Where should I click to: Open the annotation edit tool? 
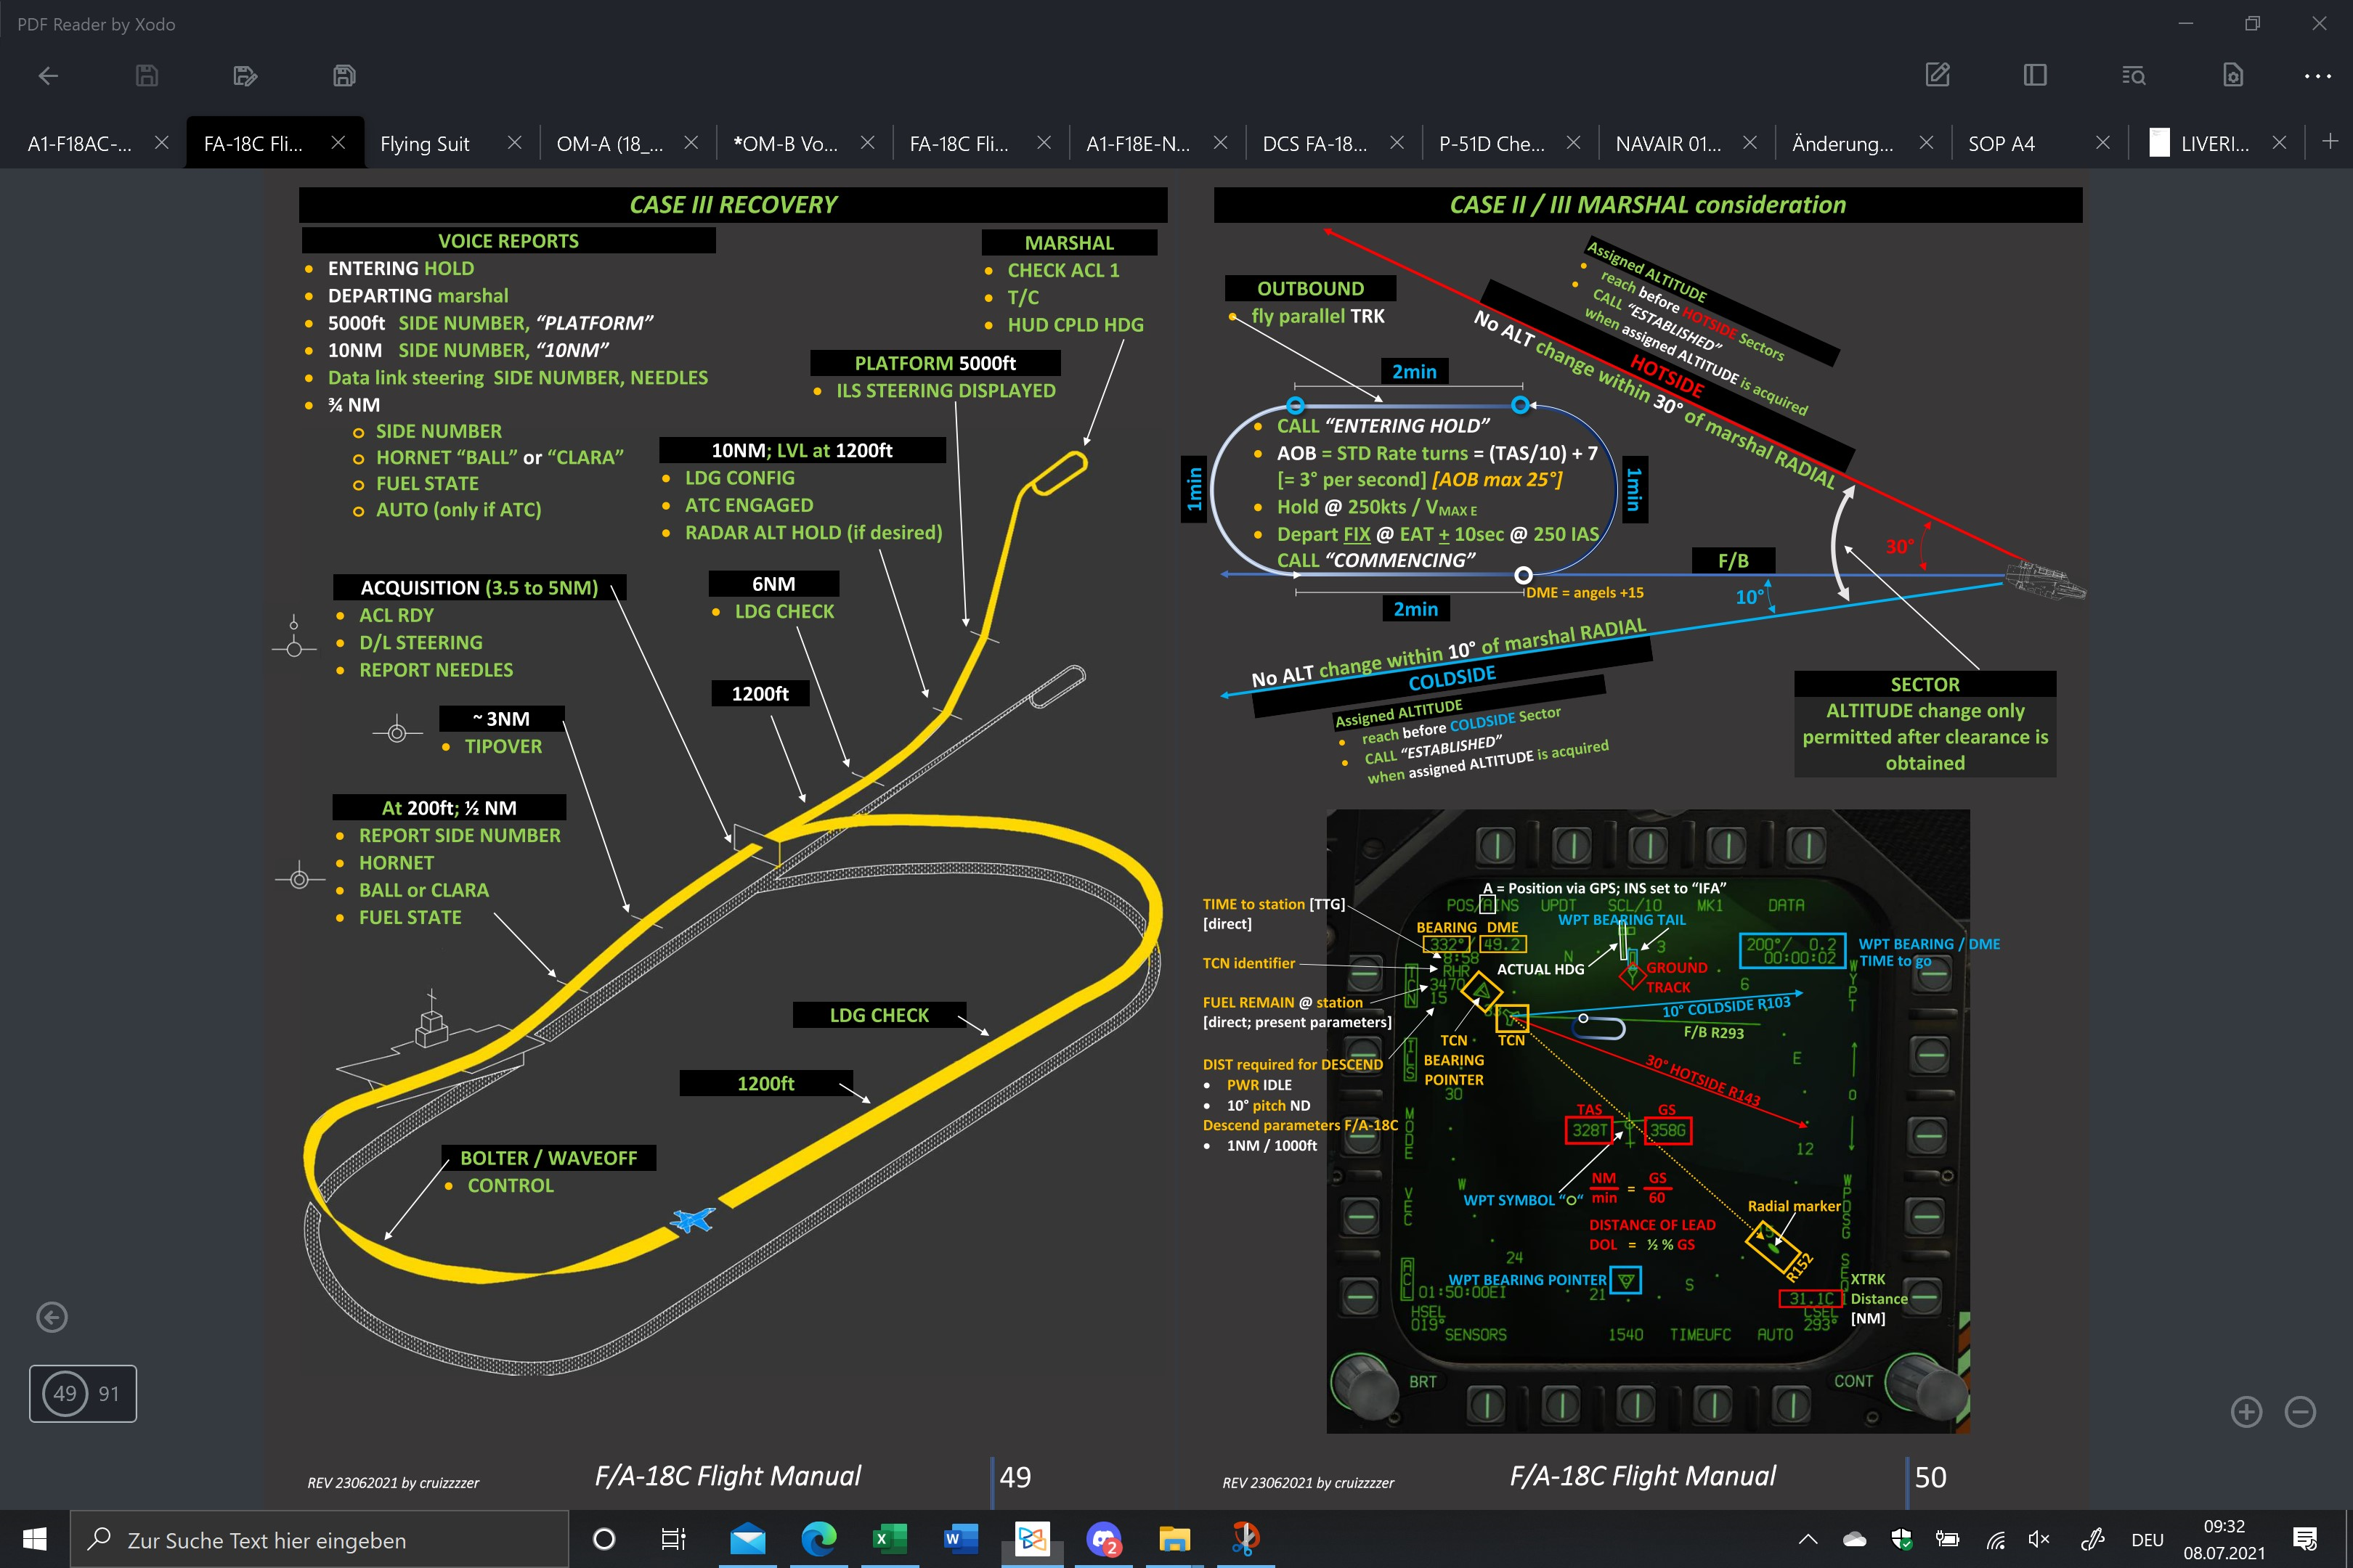pyautogui.click(x=1938, y=76)
